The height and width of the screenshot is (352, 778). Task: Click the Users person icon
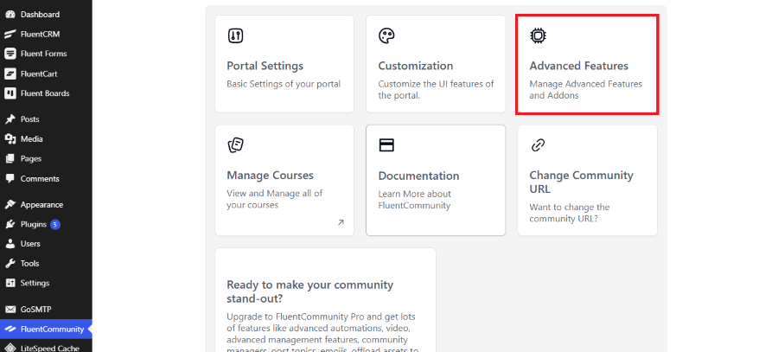pyautogui.click(x=10, y=244)
